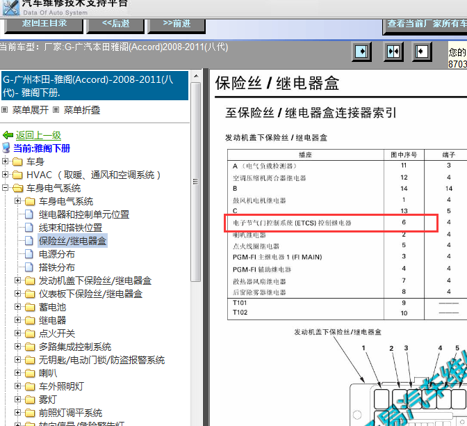This screenshot has height=426, width=467.
Task: Click the 当前:雅阁下册 label
Action: pyautogui.click(x=42, y=148)
